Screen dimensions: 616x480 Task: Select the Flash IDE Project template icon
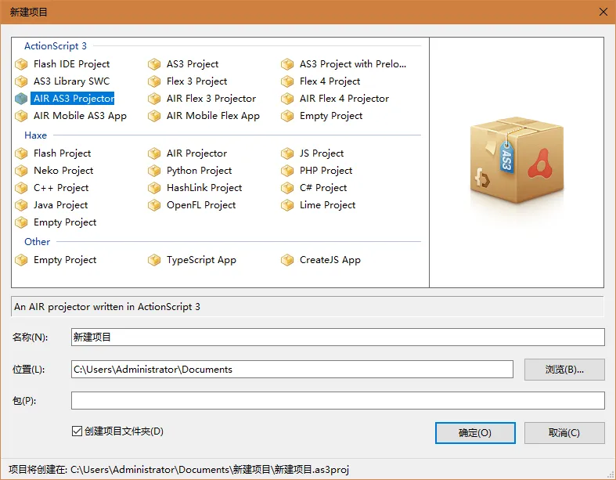pyautogui.click(x=21, y=64)
